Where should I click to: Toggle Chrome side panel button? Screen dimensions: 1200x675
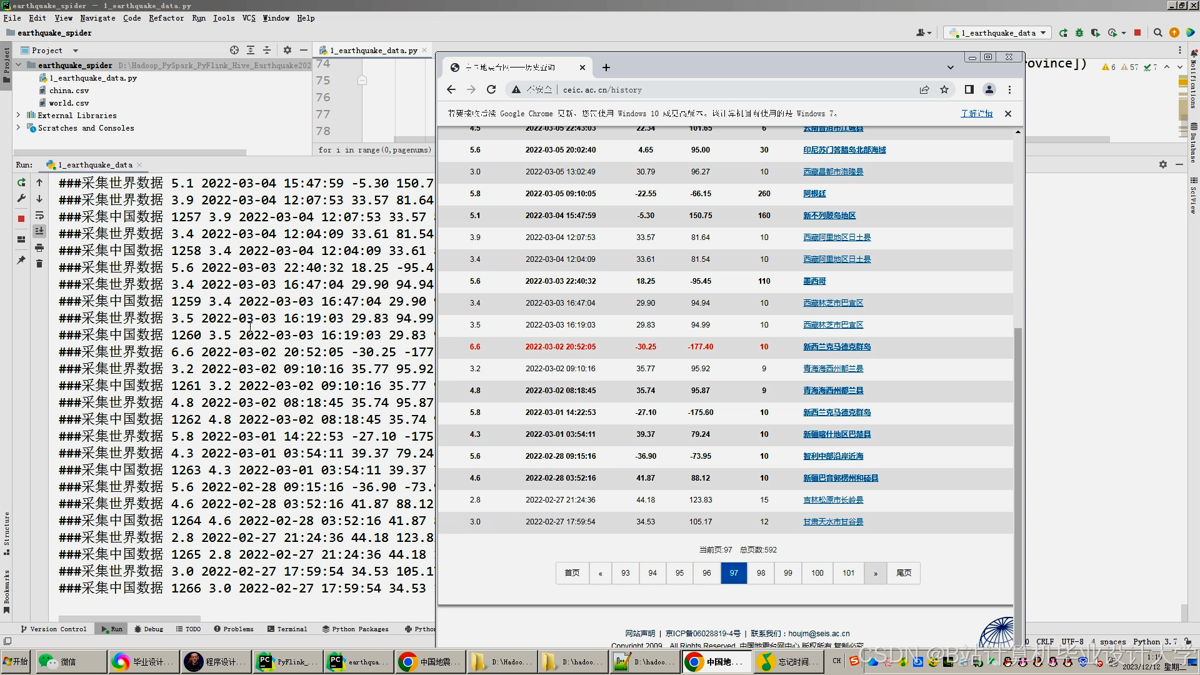(969, 89)
